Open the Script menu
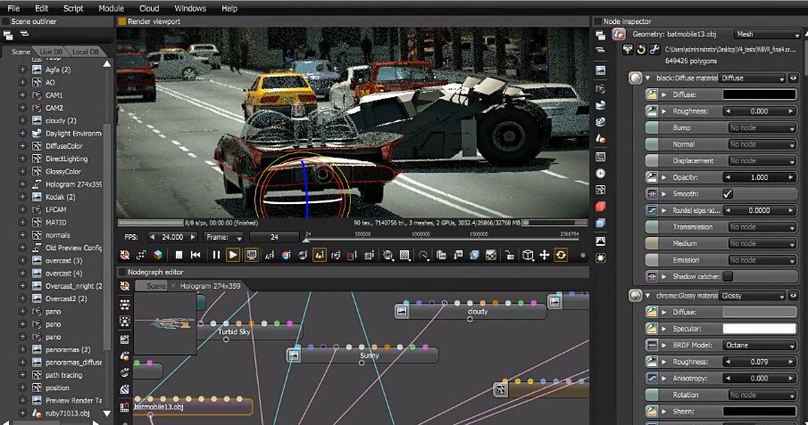808x425 pixels. 73,8
